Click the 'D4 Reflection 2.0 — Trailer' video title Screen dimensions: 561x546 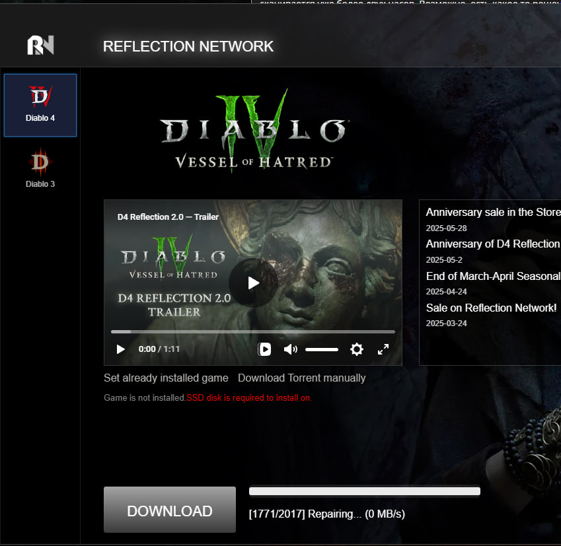click(x=168, y=217)
